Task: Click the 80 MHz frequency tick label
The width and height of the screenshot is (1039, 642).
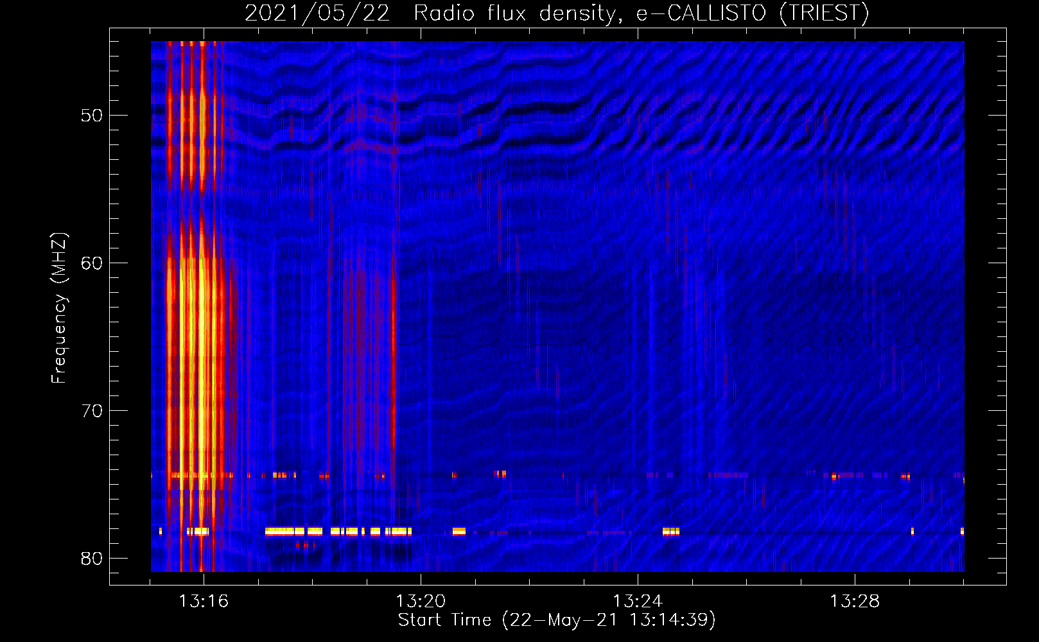Action: pos(92,559)
